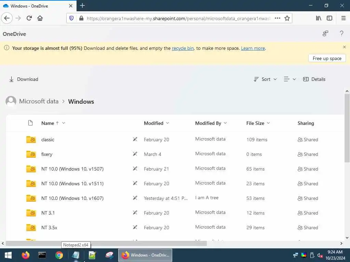
Task: Open the Details pane
Action: tap(314, 79)
